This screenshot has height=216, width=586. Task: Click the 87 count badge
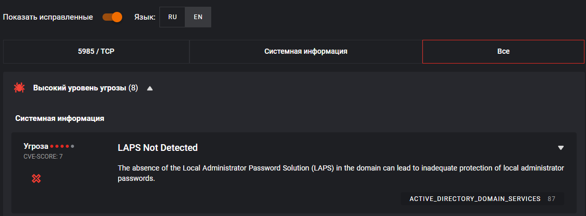pyautogui.click(x=551, y=199)
